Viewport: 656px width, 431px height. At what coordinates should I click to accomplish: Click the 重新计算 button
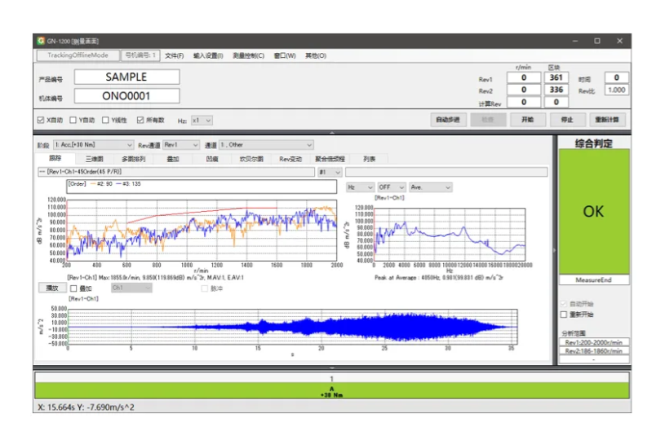point(608,120)
